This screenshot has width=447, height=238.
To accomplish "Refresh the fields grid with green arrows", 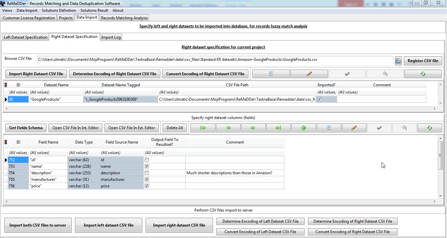I will (x=430, y=128).
